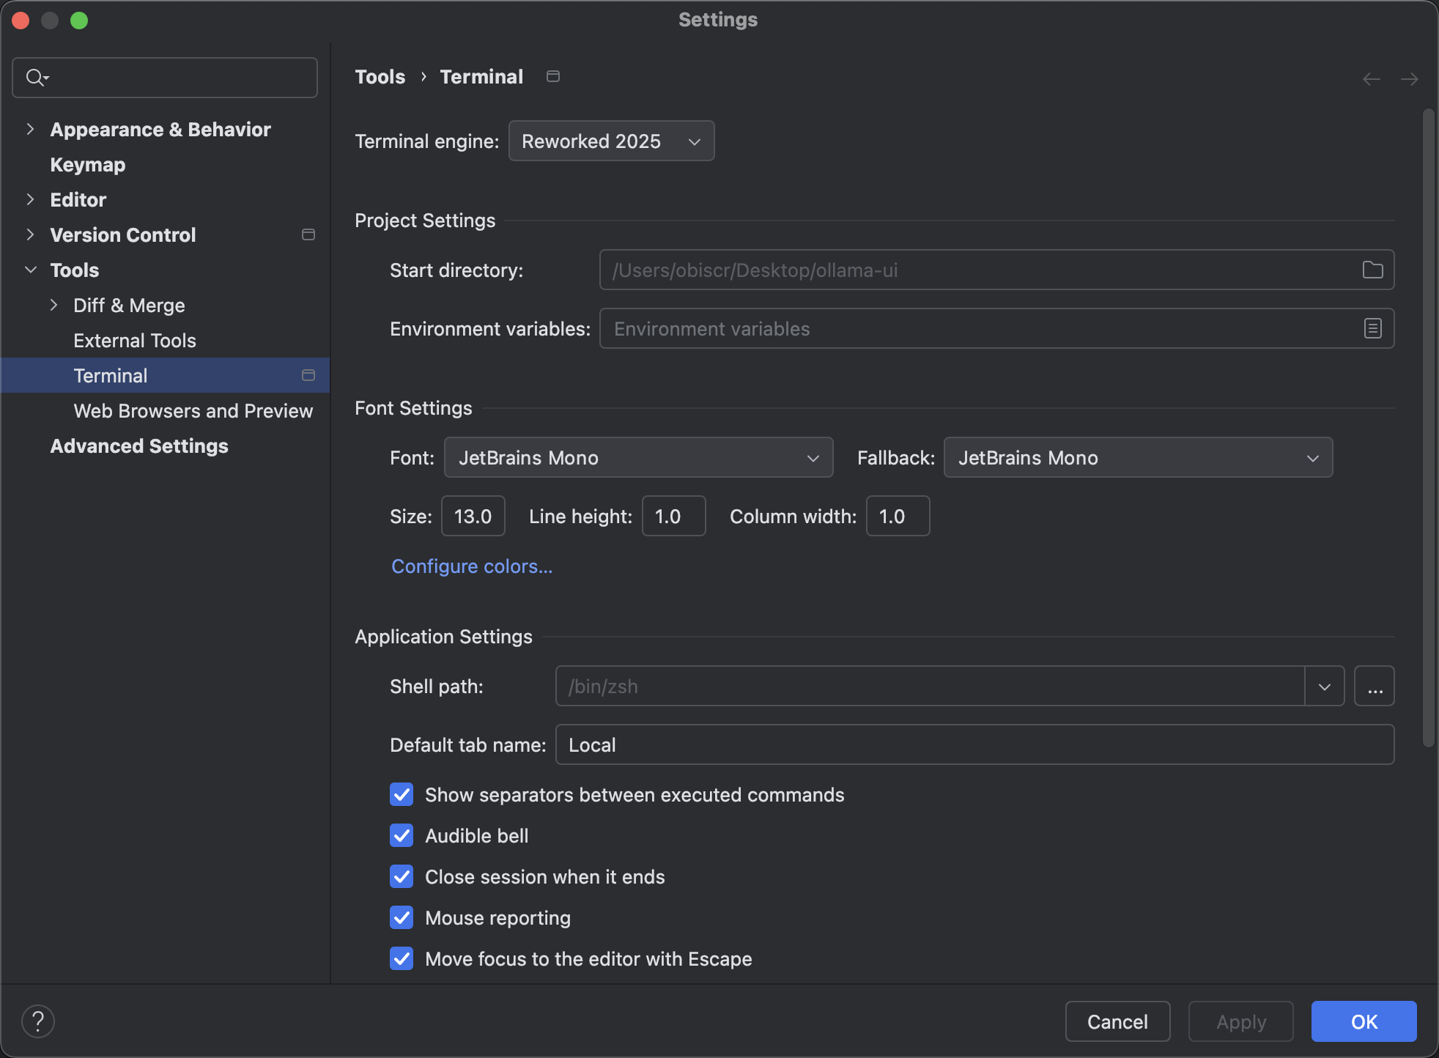Click the Default tab name field
Viewport: 1439px width, 1058px height.
click(x=975, y=744)
